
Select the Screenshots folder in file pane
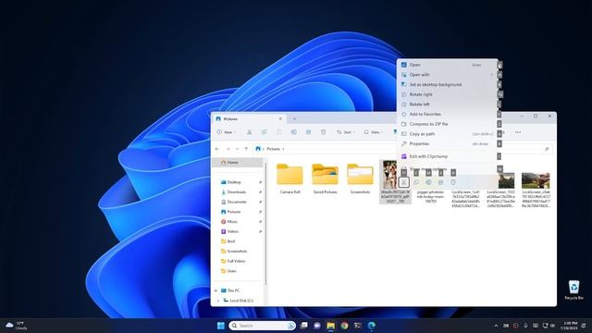(360, 179)
